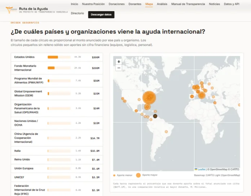The width and height of the screenshot is (251, 196).
Task: Select the UNICEF donor row
Action: point(57,177)
